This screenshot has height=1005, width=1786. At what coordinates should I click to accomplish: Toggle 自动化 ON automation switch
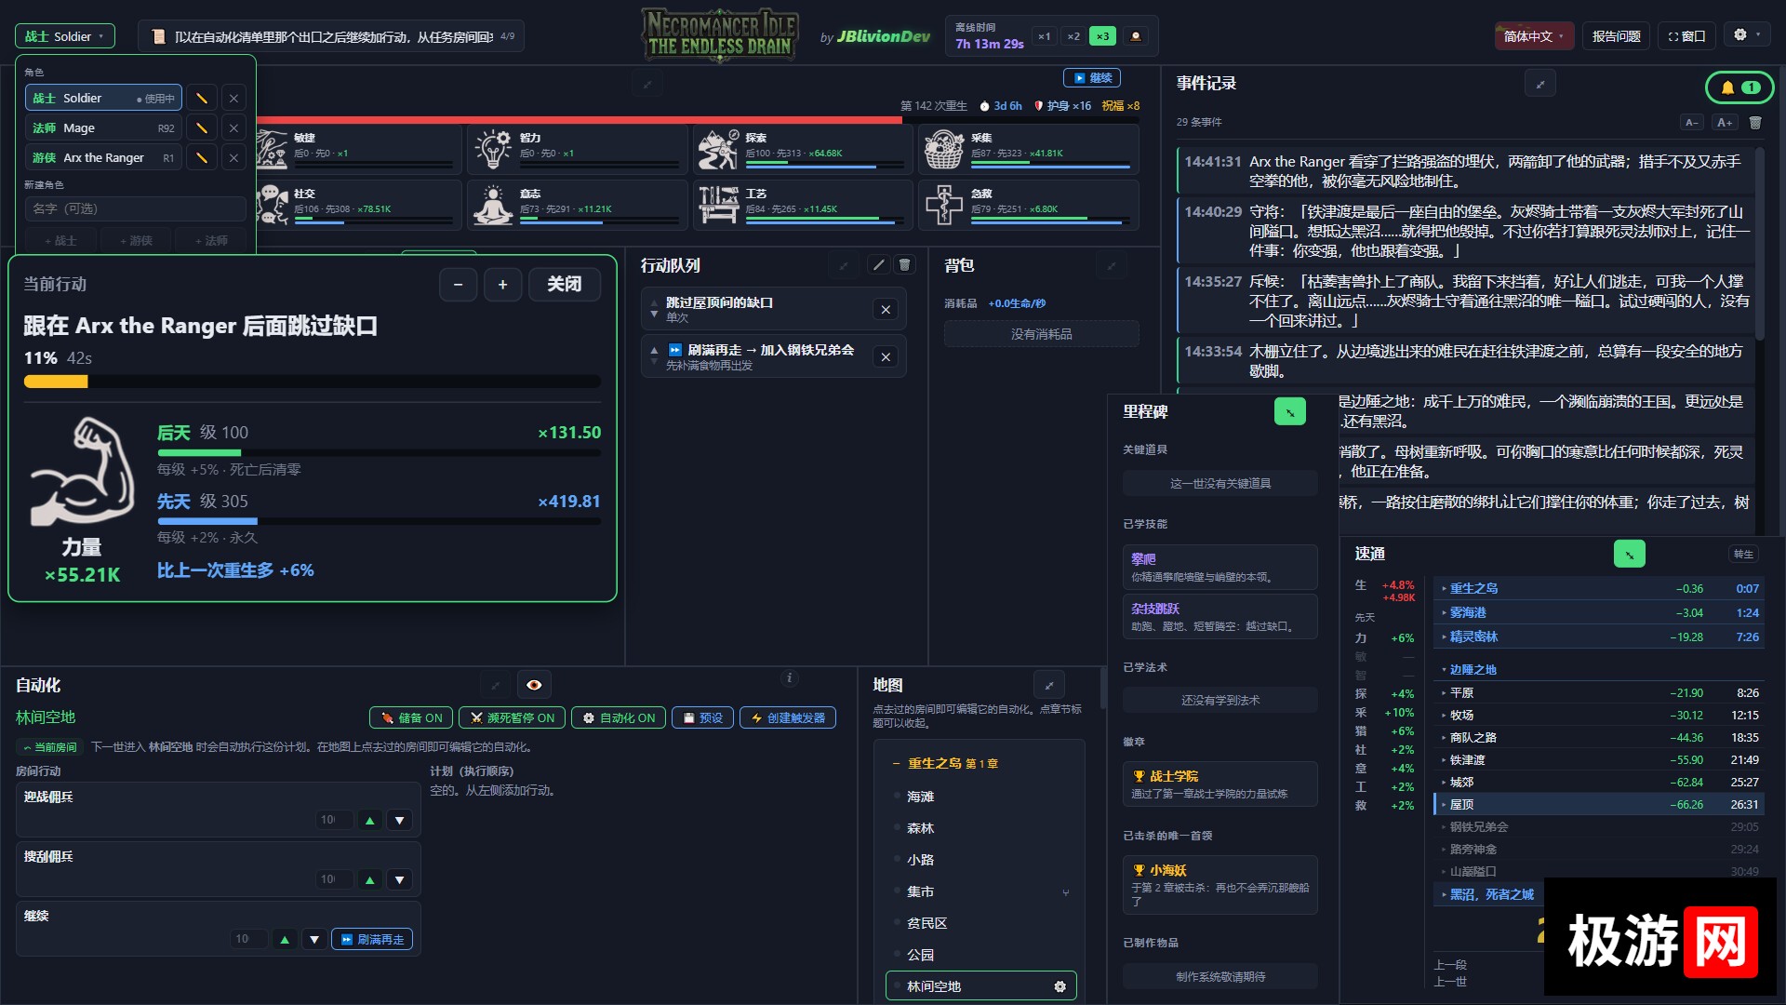(618, 718)
